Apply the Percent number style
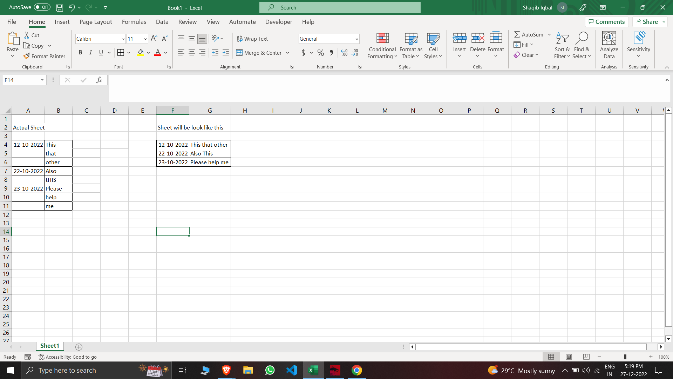This screenshot has width=673, height=379. (320, 53)
